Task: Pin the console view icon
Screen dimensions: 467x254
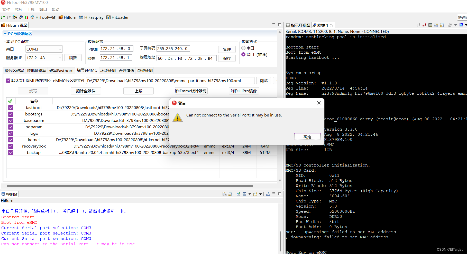Action: click(238, 194)
